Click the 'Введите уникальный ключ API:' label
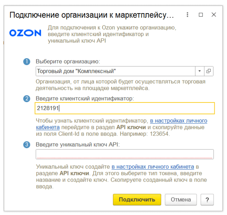 click(78, 145)
